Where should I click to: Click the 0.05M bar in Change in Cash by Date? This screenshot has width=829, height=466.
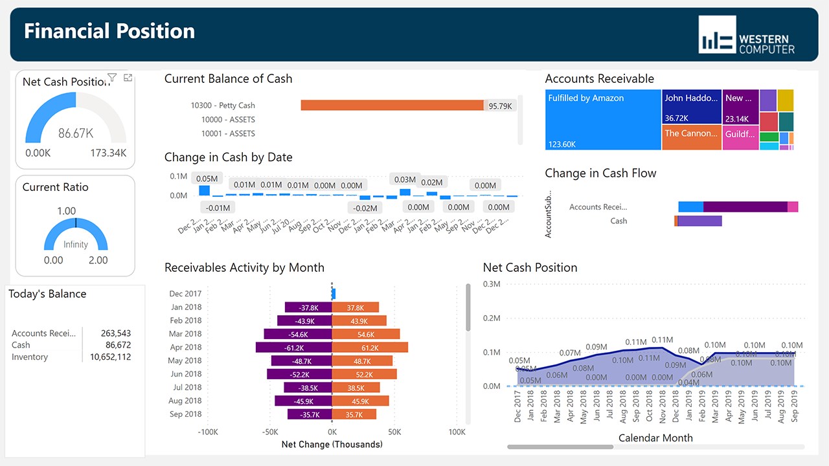coord(205,190)
